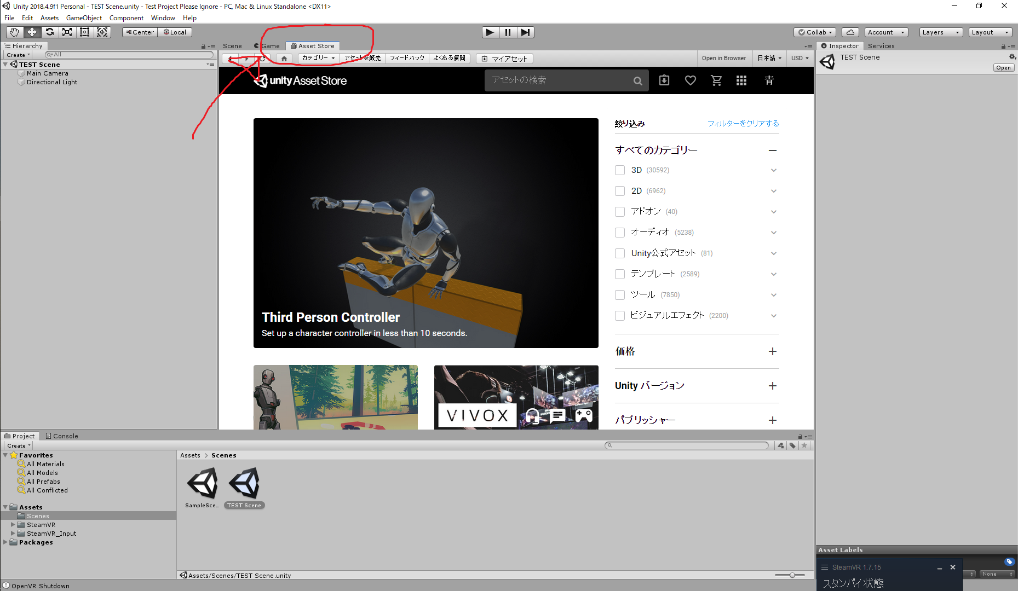Open the wishlist via heart icon
The width and height of the screenshot is (1018, 591).
pos(690,80)
